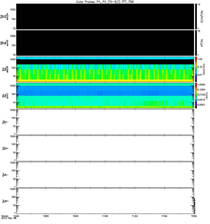Click the empty thc fb 2 plot panel

[105, 201]
